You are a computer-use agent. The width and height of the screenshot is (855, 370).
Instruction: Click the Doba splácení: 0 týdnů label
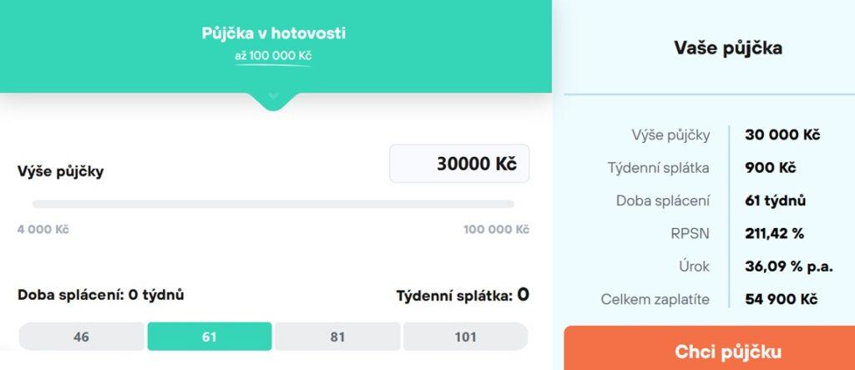point(101,294)
